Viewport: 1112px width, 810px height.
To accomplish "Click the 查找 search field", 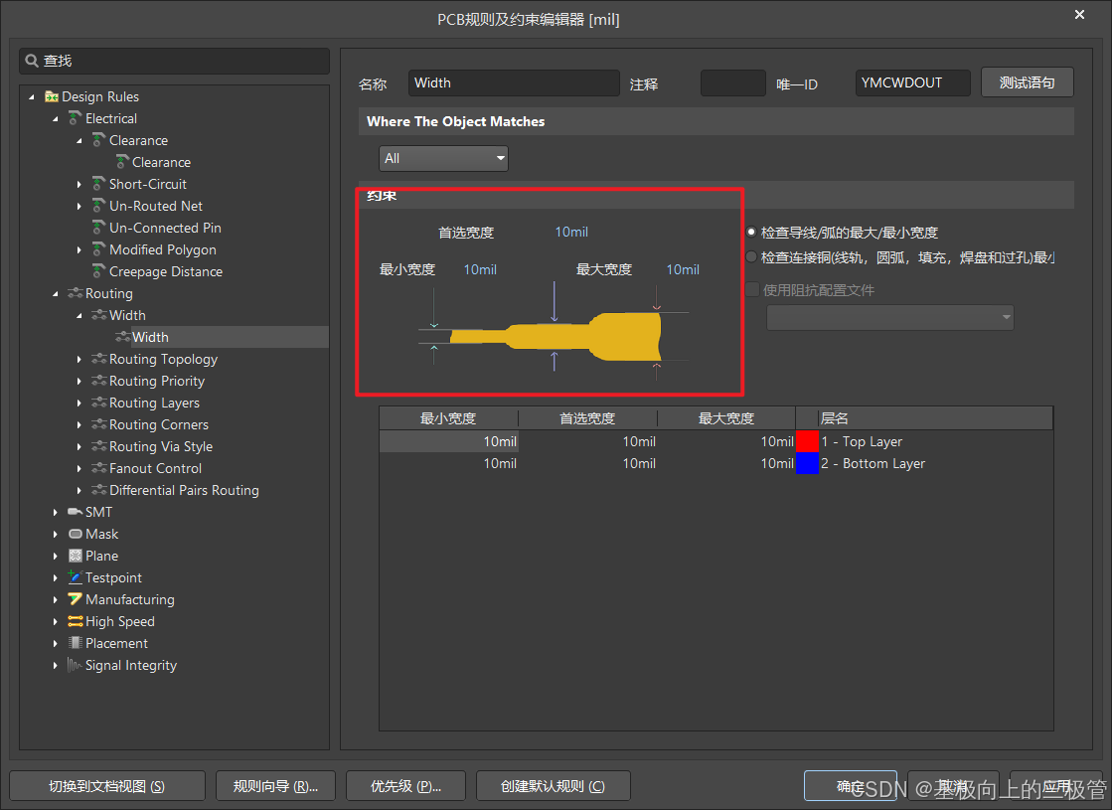I will coord(175,61).
